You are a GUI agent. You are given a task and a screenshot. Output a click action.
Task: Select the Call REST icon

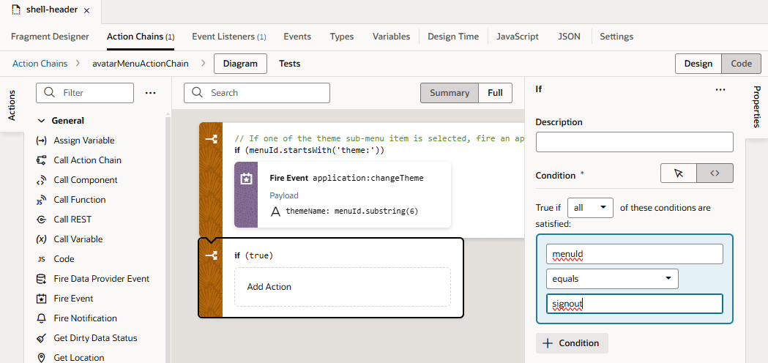(x=41, y=220)
